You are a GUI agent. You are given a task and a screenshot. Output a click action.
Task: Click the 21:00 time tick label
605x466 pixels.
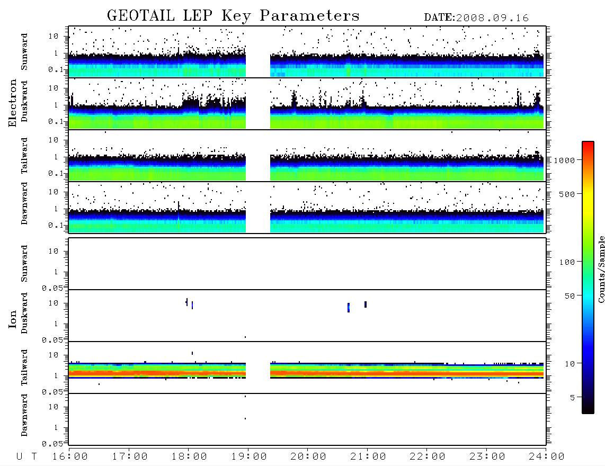[368, 457]
